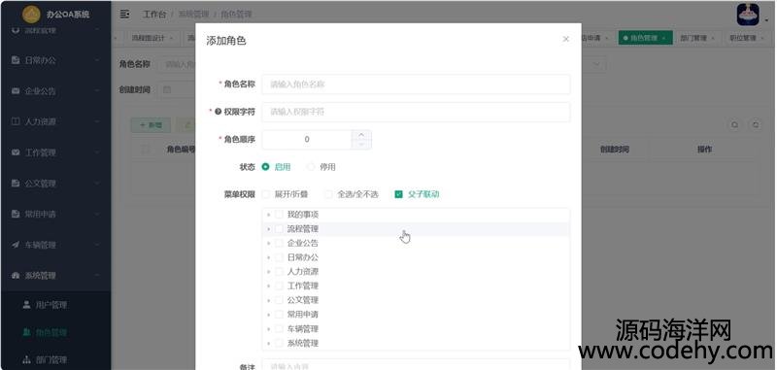Click the sidebar collapse hamburger icon
The width and height of the screenshot is (777, 370).
click(x=125, y=15)
